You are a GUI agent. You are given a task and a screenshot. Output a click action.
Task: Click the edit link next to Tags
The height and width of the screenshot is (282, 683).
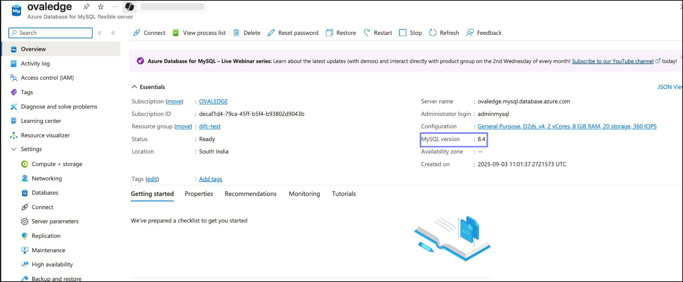click(152, 179)
